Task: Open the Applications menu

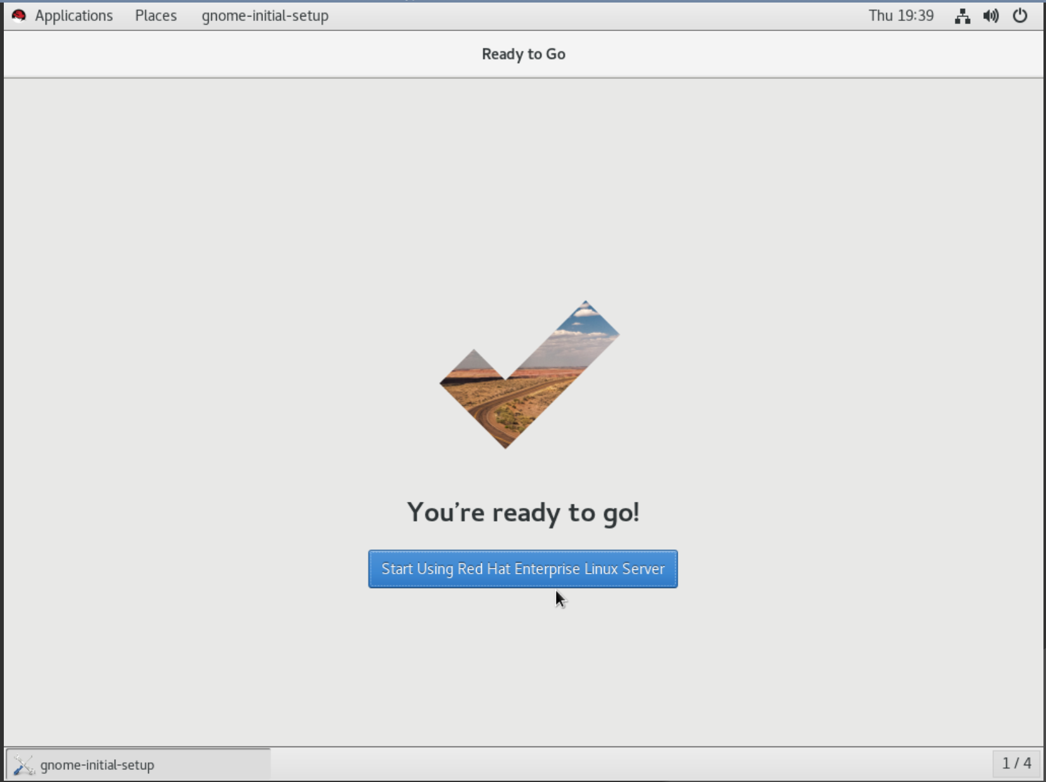Action: [x=74, y=15]
